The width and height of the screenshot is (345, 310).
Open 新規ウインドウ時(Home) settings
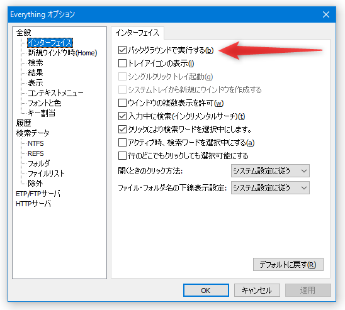coord(62,53)
